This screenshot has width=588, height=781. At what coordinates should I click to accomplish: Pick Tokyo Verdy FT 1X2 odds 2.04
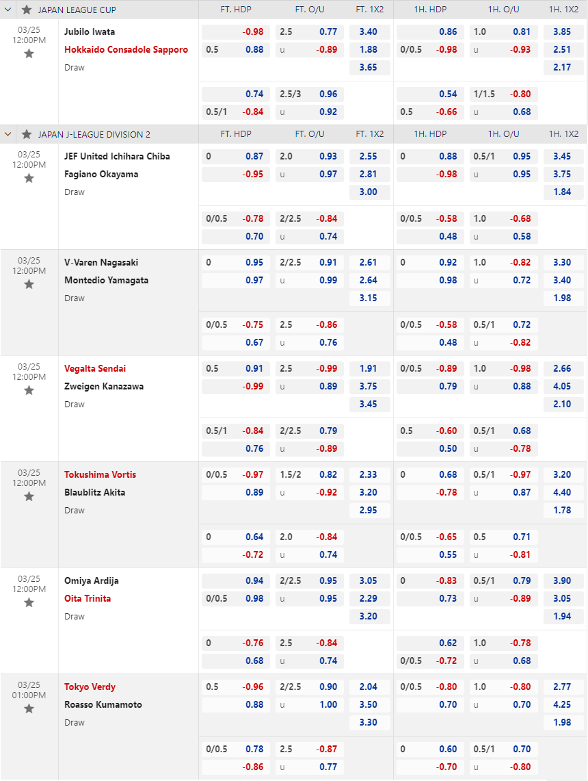point(370,687)
